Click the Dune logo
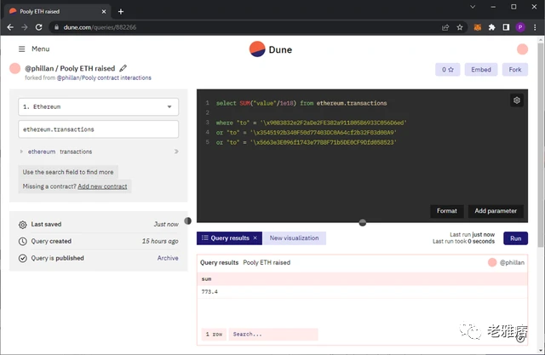Image resolution: width=545 pixels, height=355 pixels. [271, 49]
